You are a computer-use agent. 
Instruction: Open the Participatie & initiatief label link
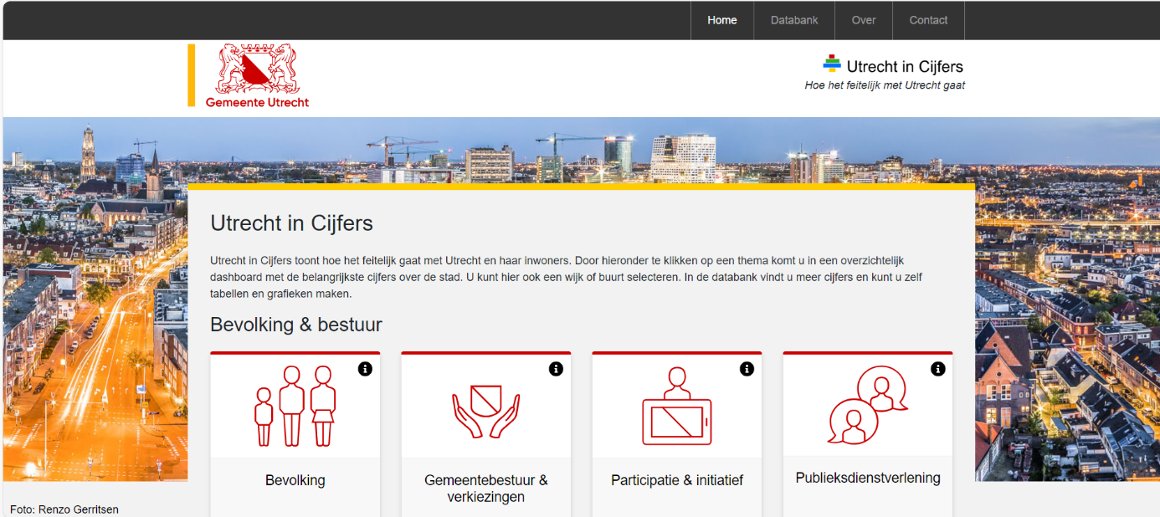[676, 480]
